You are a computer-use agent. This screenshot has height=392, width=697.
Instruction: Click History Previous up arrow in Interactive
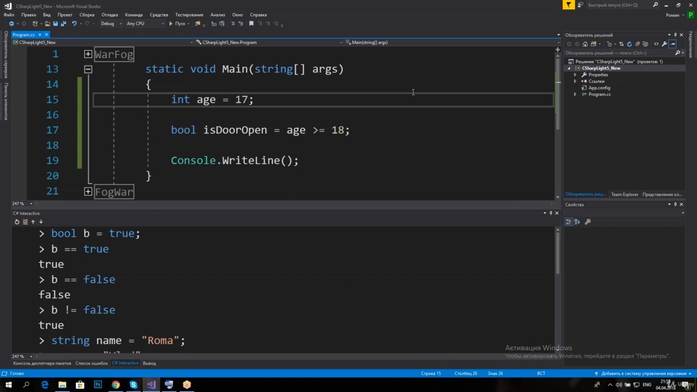[x=33, y=222]
